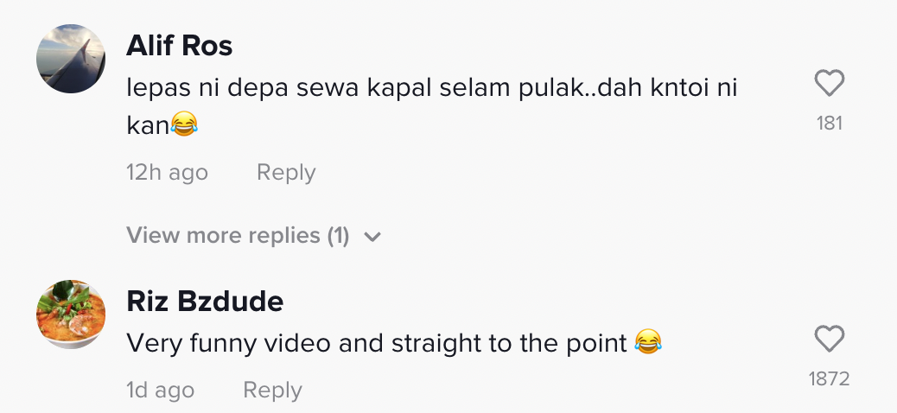The width and height of the screenshot is (897, 413).
Task: Click the laughing emoji in Alif Ros's comment
Action: (x=184, y=125)
